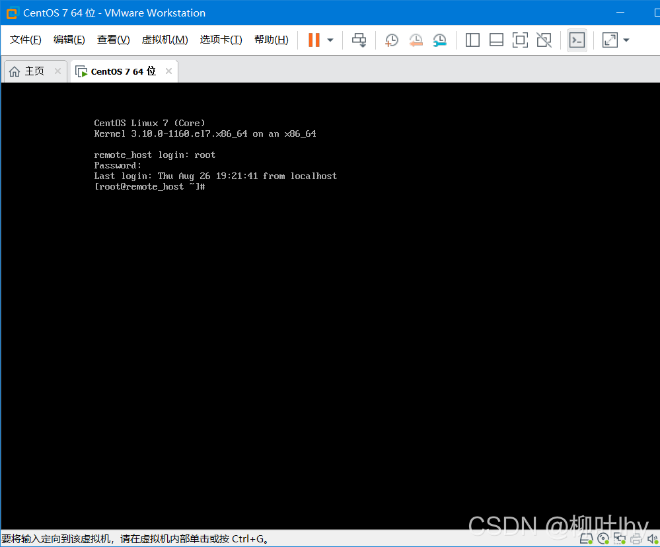The width and height of the screenshot is (660, 547).
Task: Toggle the thumbnail bar view
Action: pyautogui.click(x=496, y=40)
